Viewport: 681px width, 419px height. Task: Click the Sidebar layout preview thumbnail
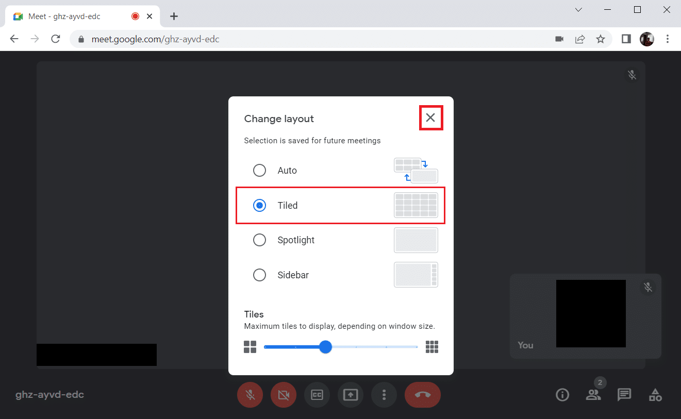coord(416,275)
